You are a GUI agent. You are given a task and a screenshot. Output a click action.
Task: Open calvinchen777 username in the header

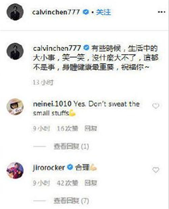point(56,12)
